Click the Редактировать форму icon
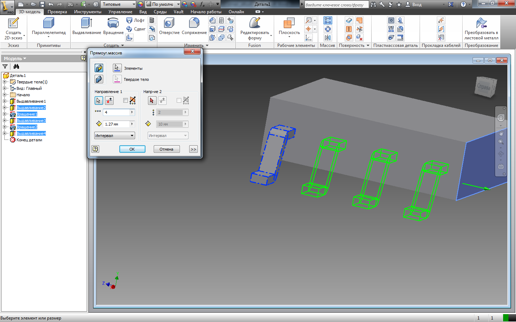516x322 pixels. pos(255,23)
